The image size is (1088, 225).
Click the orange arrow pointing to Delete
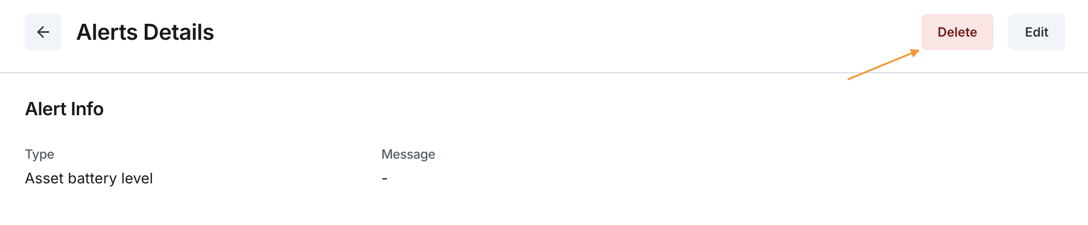click(x=883, y=64)
